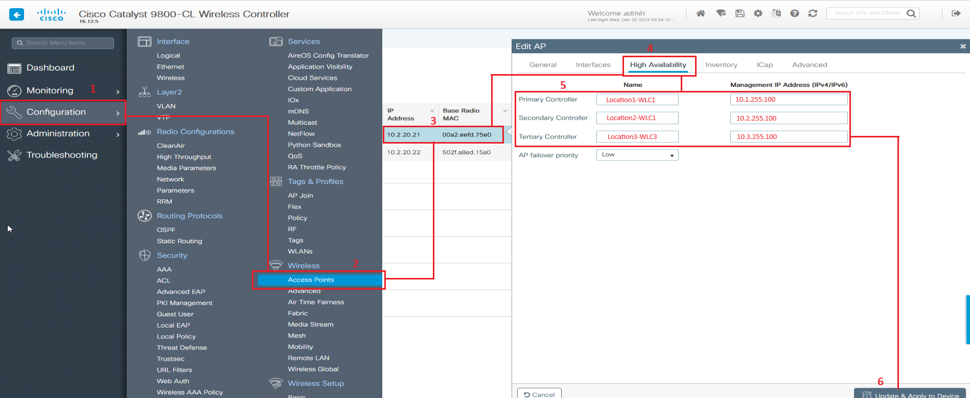Viewport: 970px width, 398px height.
Task: Click the language translate icon
Action: coord(776,13)
